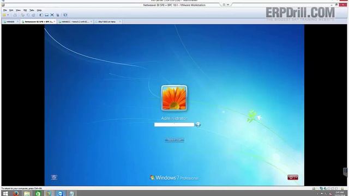Click the 'To return to your computer' status text
Image resolution: width=349 pixels, height=196 pixels.
click(22, 188)
